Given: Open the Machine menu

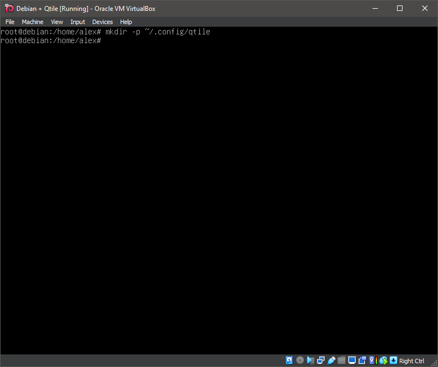Looking at the screenshot, I should [x=32, y=22].
